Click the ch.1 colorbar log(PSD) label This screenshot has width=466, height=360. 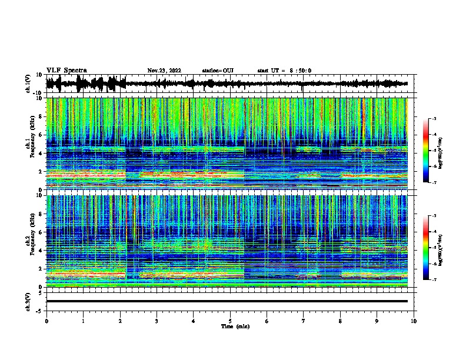[441, 153]
